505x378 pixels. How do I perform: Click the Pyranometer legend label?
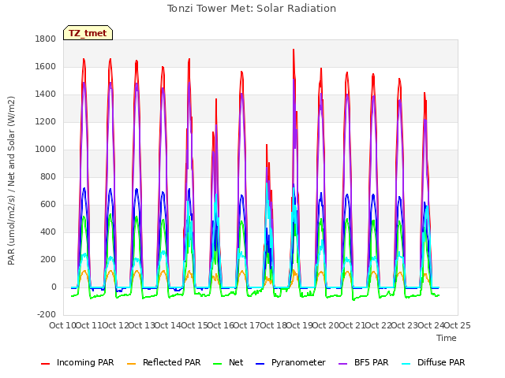click(x=298, y=362)
